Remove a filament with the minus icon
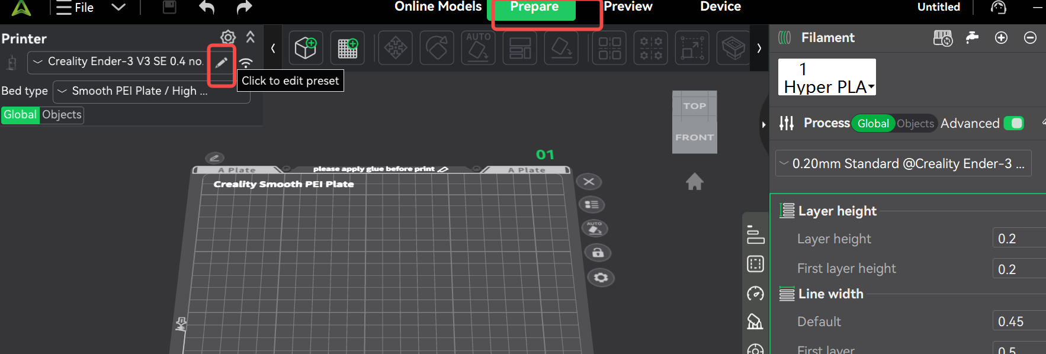 [1030, 38]
